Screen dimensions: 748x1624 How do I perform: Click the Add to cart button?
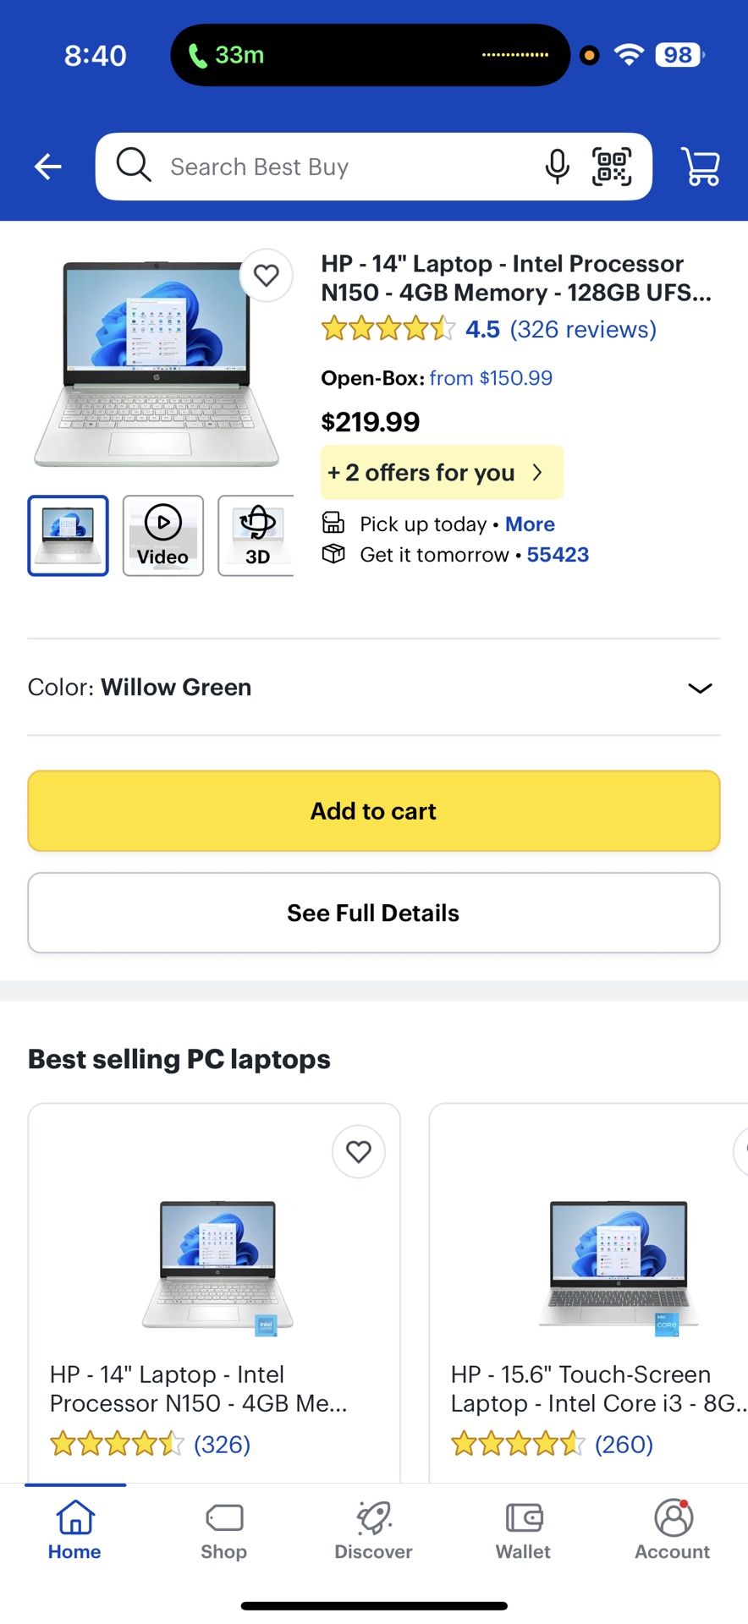click(374, 811)
